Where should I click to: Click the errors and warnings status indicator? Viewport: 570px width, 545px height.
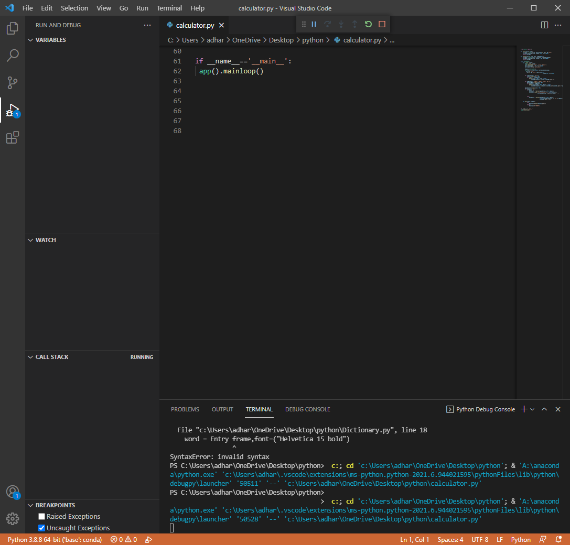pos(124,540)
